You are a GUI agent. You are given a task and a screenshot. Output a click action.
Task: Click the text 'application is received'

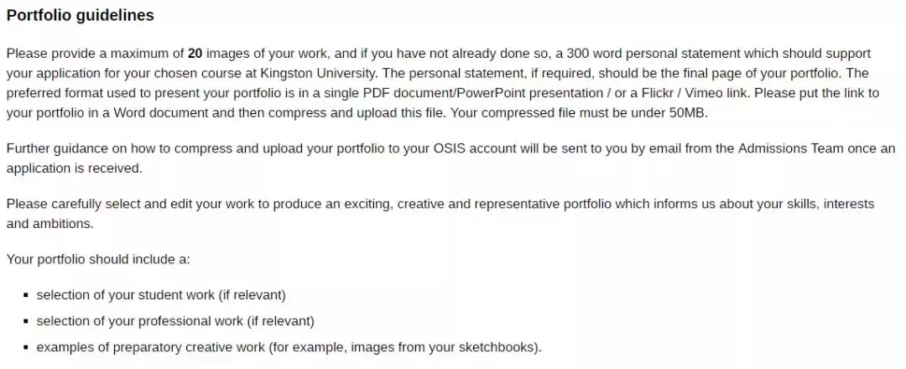73,169
